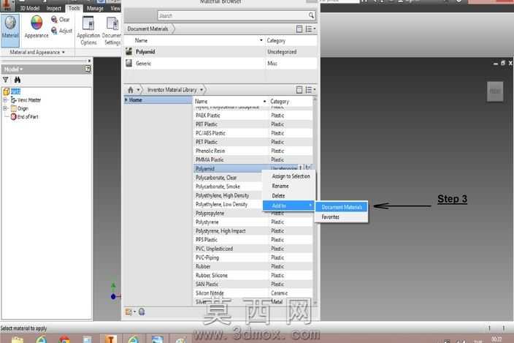Select Silicon Nitride material
514x343 pixels.
click(x=253, y=293)
